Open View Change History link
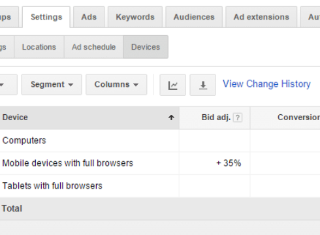320x235 pixels. [x=266, y=84]
